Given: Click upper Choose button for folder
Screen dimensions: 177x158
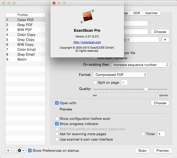Looking at the screenshot, I should pyautogui.click(x=160, y=32).
